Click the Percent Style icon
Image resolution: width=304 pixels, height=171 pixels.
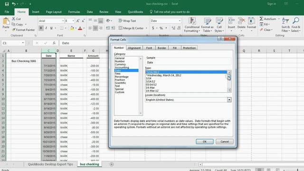[x=161, y=28]
